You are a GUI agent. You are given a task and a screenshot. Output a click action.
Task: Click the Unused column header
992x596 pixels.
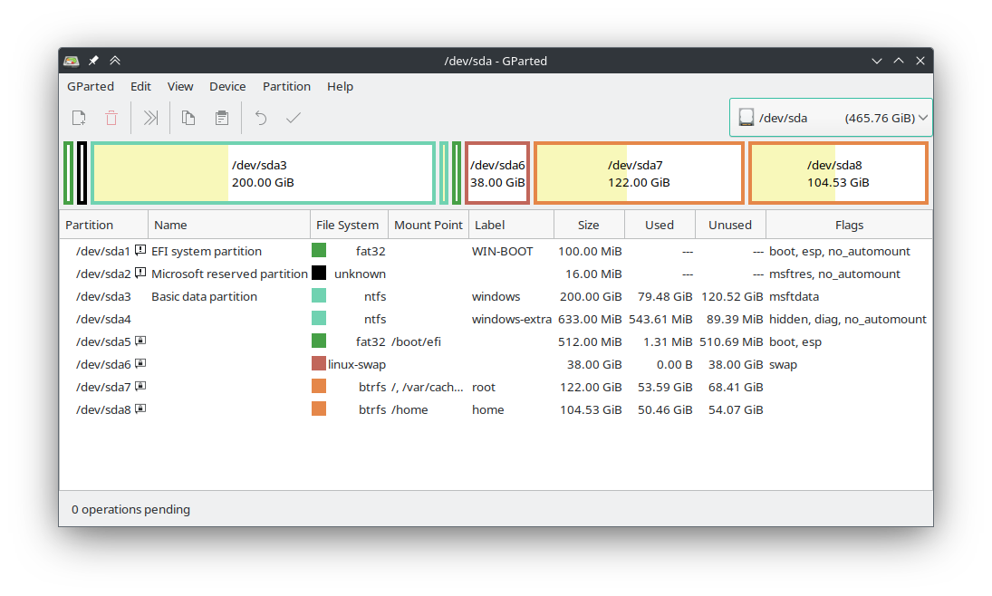(x=731, y=226)
